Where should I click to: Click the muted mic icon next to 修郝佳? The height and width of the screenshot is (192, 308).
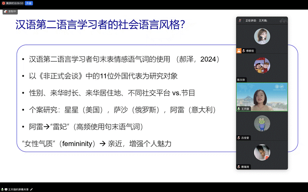(244, 51)
